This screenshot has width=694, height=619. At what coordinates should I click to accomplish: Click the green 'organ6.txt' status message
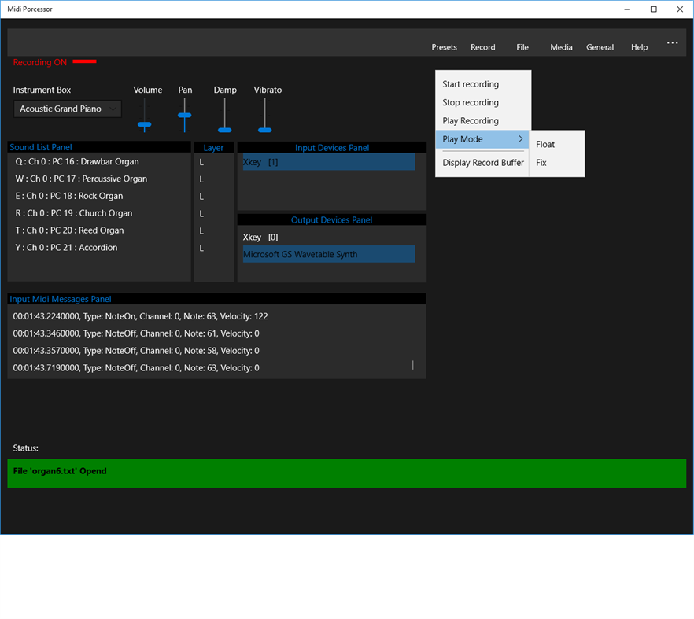coord(346,473)
